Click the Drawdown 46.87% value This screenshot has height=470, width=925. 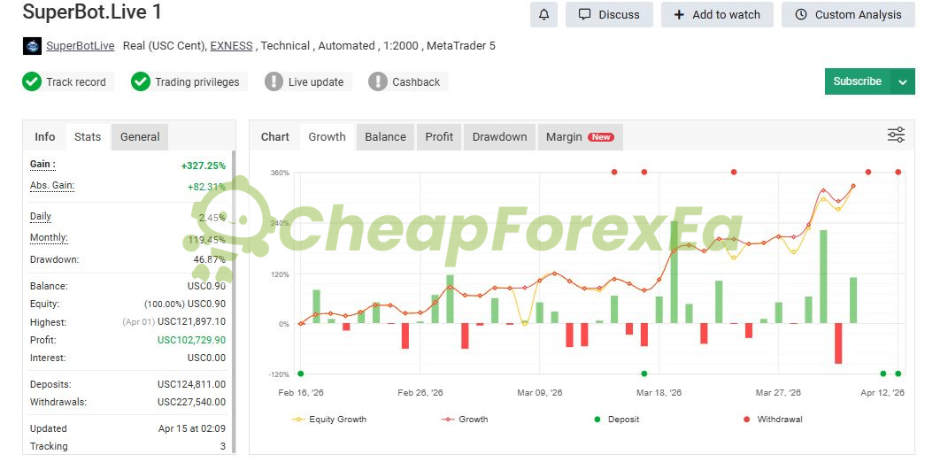pos(210,259)
